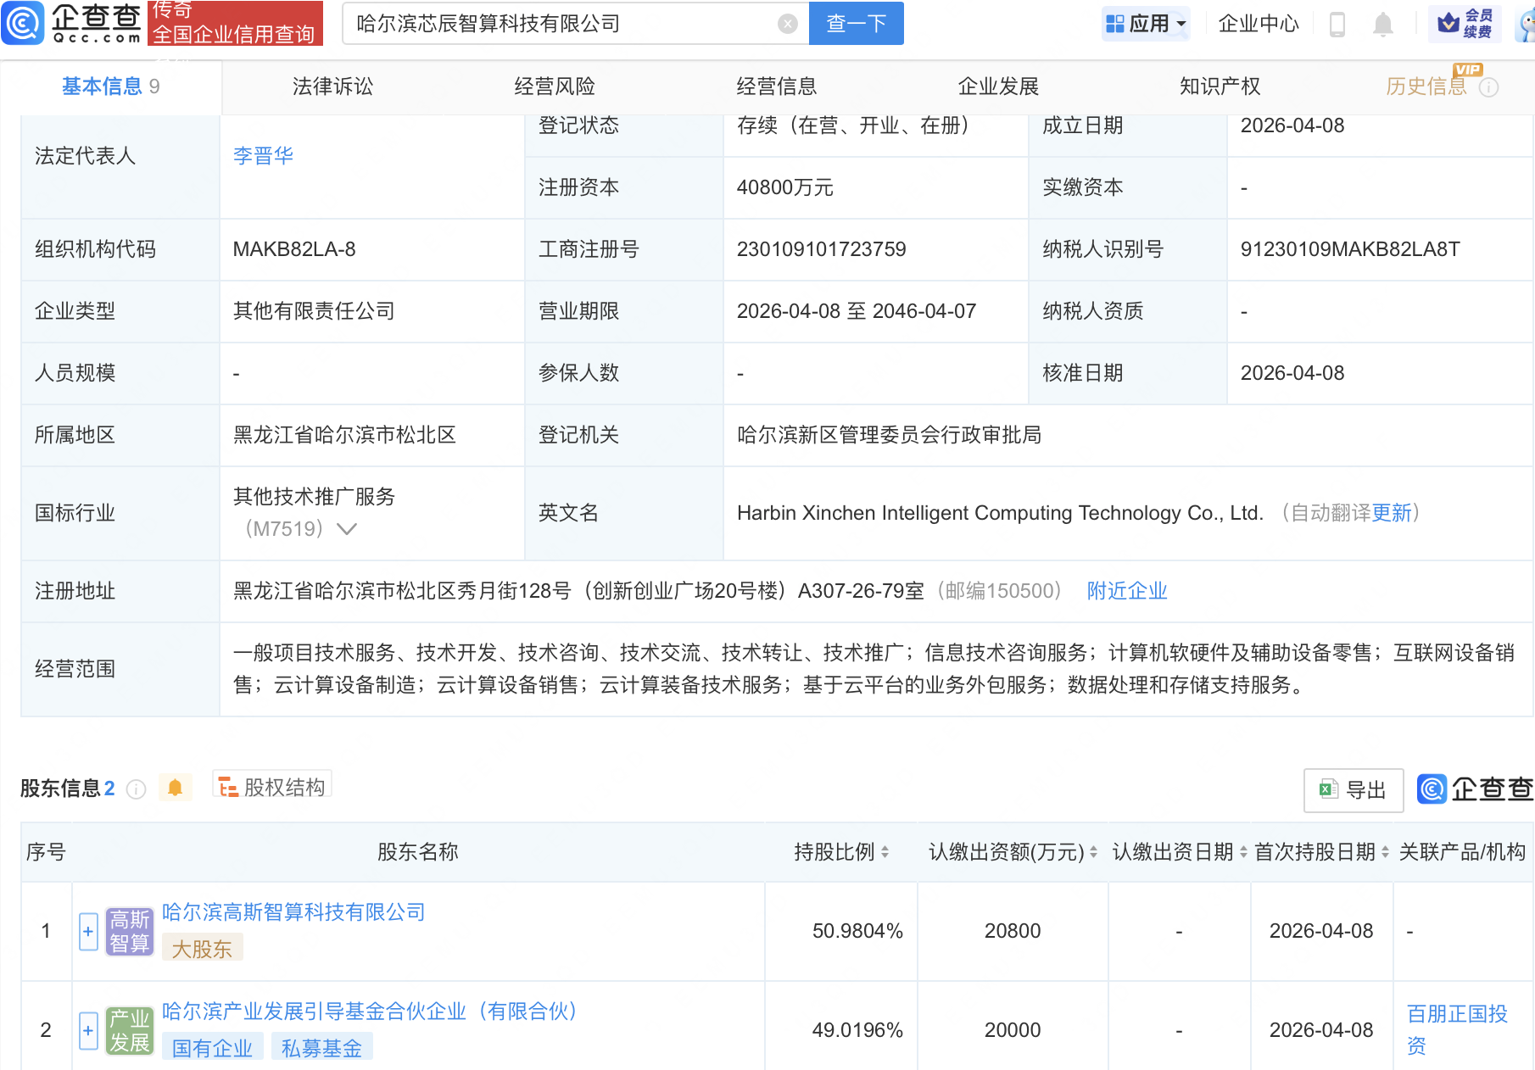The image size is (1535, 1070).
Task: Click the info icon beside 历史信息
Action: tap(1488, 87)
